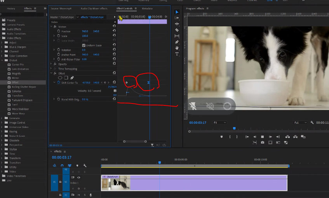Select the Hand tool
Viewport: 329px width, 198px height.
pos(177,48)
